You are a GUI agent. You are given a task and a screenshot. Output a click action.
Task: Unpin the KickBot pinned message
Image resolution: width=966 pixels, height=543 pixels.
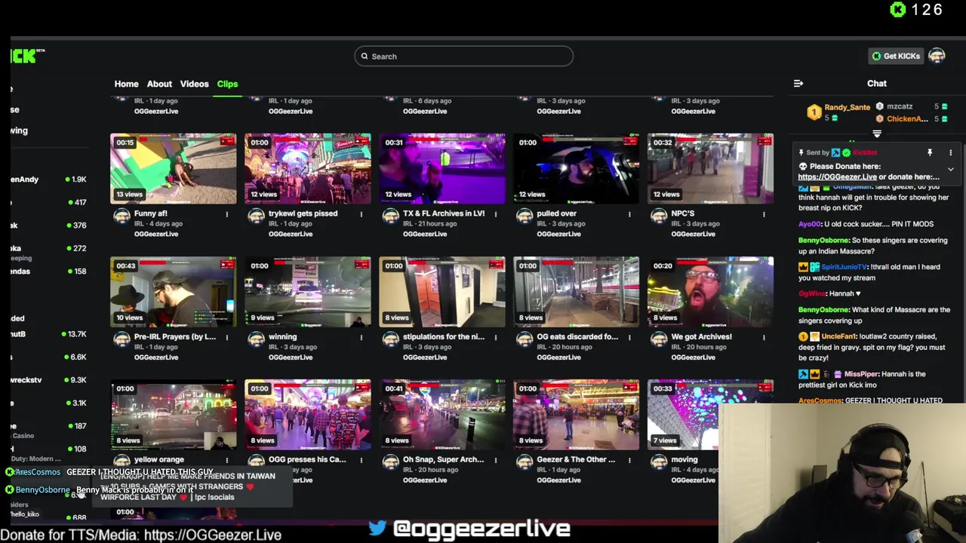tap(930, 152)
